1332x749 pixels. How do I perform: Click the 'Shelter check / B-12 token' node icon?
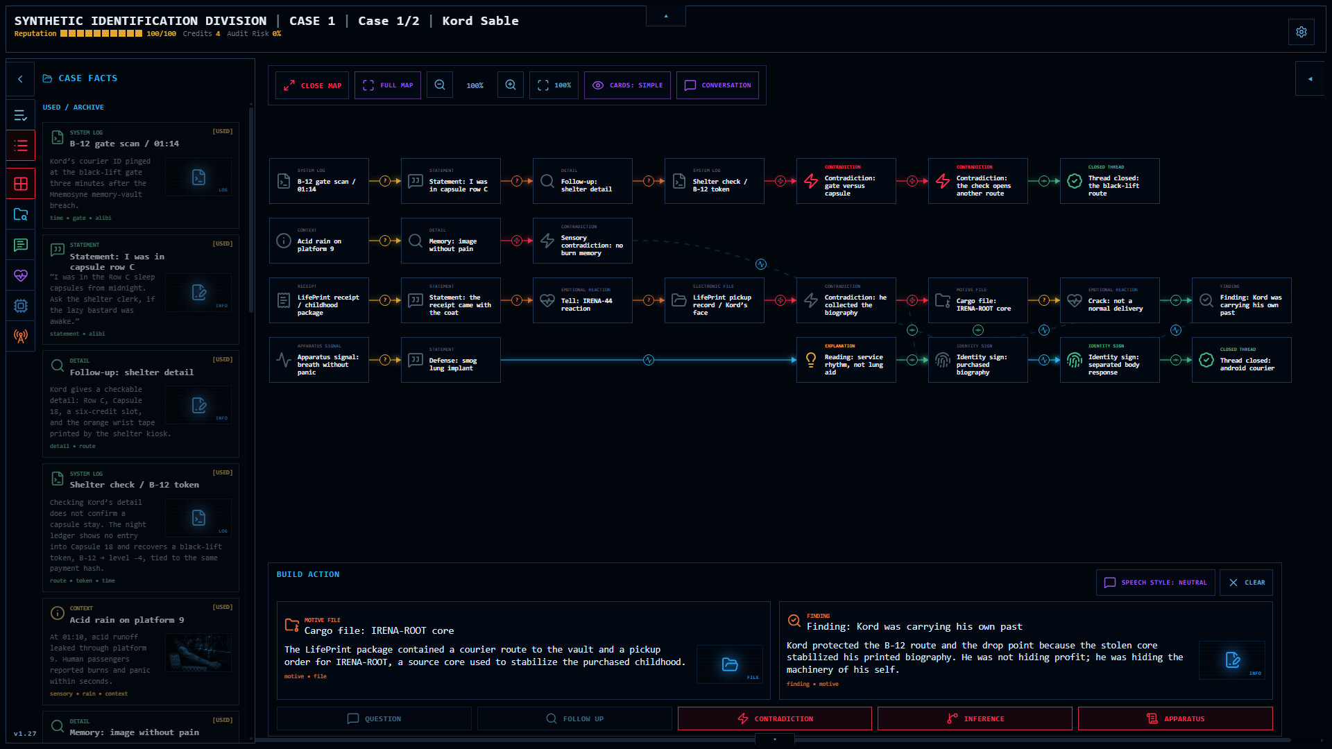679,181
